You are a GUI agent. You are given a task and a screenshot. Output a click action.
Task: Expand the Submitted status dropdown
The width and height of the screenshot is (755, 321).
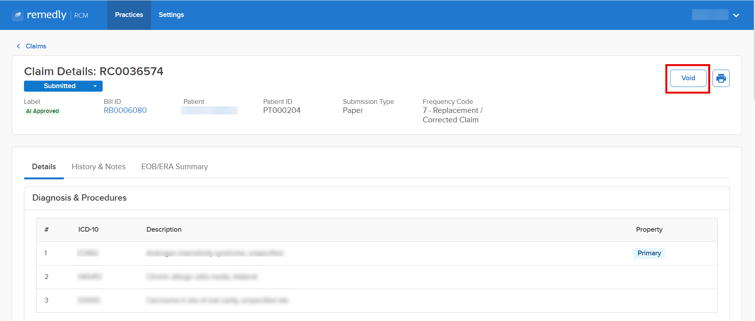point(95,86)
